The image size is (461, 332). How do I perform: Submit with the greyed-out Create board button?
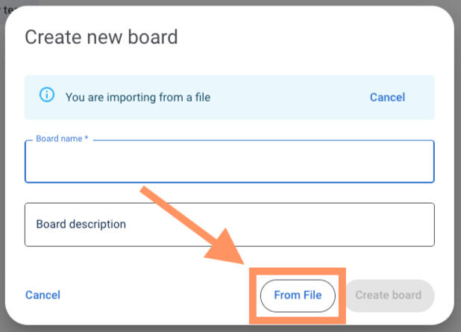click(x=388, y=295)
